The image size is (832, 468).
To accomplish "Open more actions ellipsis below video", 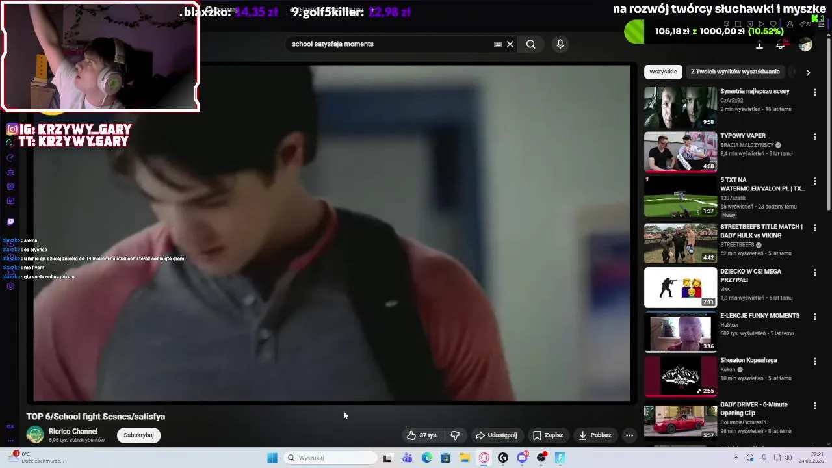I will [629, 435].
